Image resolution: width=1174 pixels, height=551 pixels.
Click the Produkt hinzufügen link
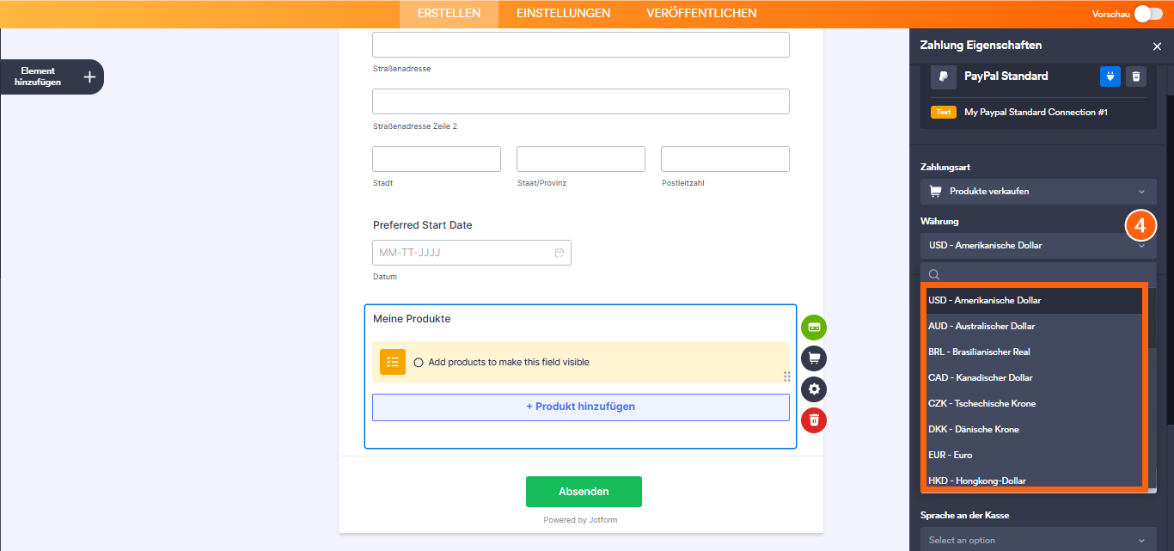[x=580, y=406]
